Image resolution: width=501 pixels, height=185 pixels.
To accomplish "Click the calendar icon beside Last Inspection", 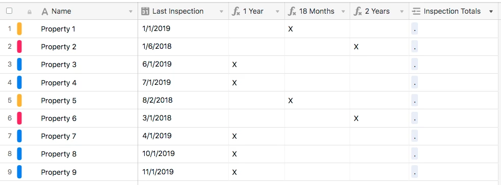I will click(x=145, y=12).
